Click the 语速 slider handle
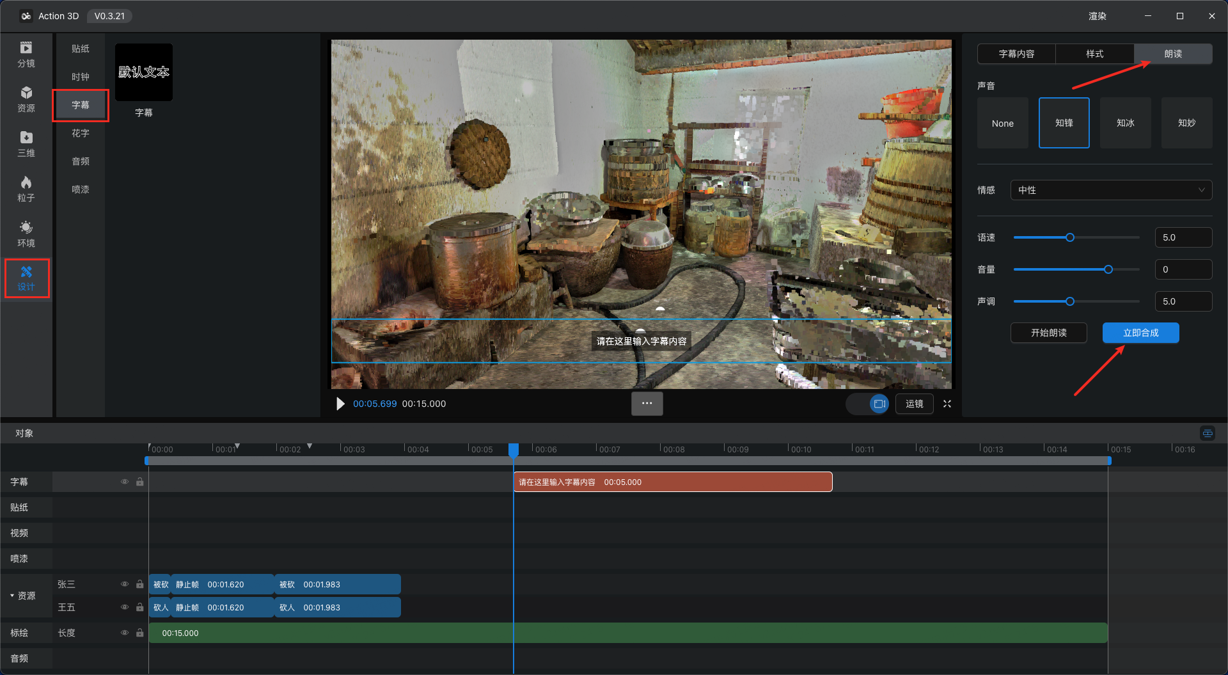The width and height of the screenshot is (1228, 675). coord(1070,237)
